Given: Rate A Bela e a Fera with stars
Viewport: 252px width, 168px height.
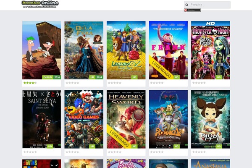Looking at the screenshot, I should click(72, 83).
